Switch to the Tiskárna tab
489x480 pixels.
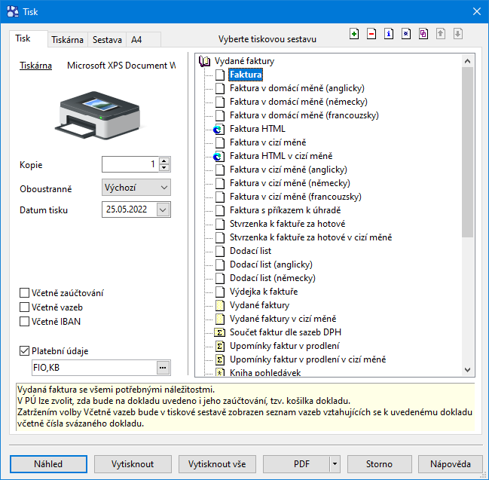(x=67, y=40)
